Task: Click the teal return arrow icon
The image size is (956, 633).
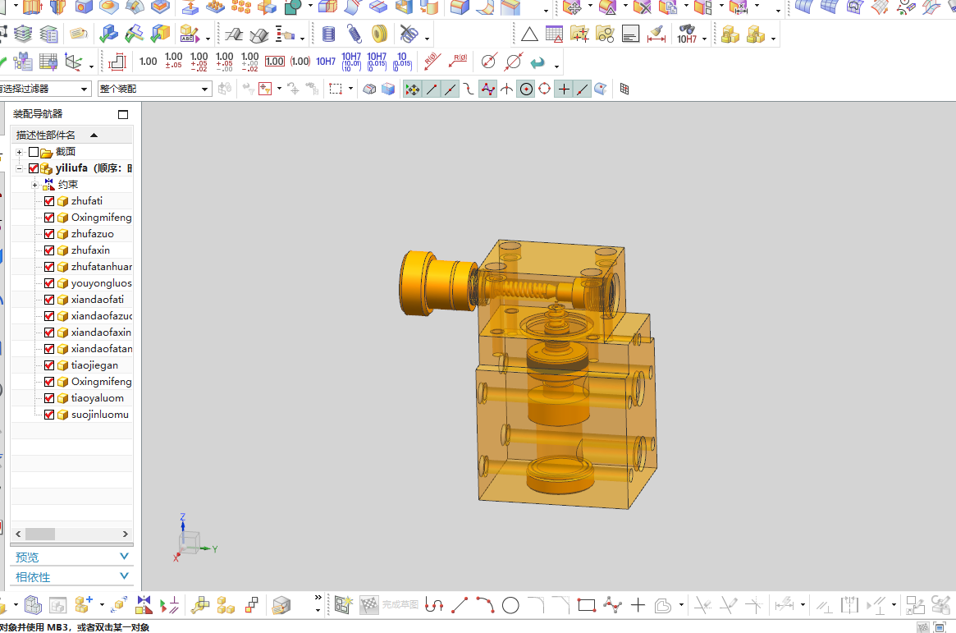Action: [x=537, y=62]
